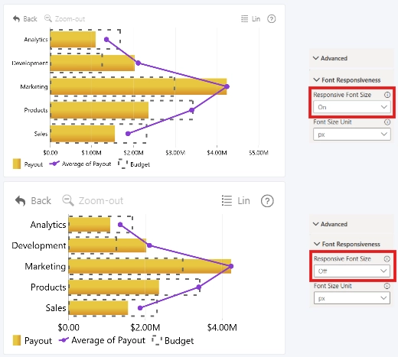
Task: Select Marketing payout bar in top chart
Action: (x=139, y=86)
